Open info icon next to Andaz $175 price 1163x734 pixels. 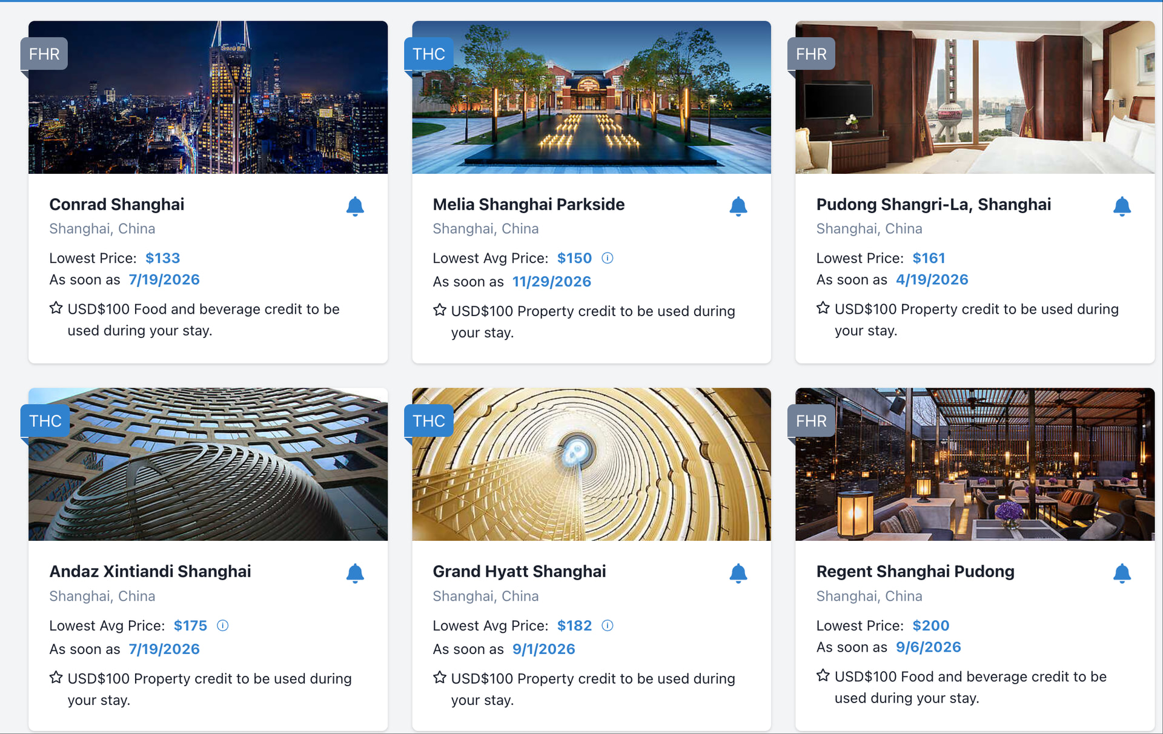(x=223, y=626)
